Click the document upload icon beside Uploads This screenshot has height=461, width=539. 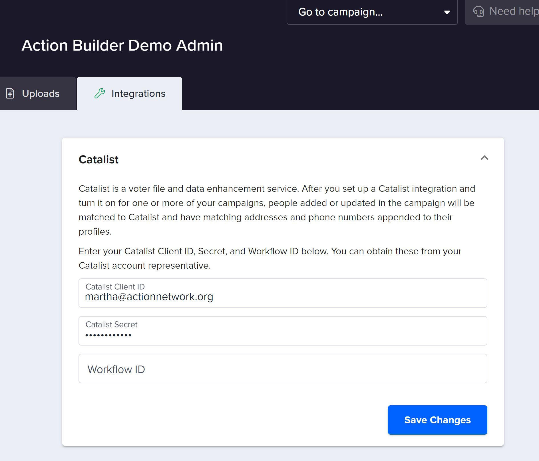[10, 93]
